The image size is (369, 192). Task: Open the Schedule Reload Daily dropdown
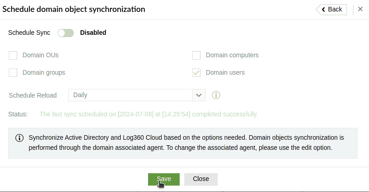(x=131, y=95)
